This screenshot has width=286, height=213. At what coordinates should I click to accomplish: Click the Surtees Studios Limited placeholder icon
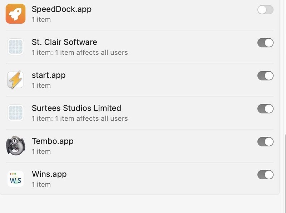tap(15, 113)
